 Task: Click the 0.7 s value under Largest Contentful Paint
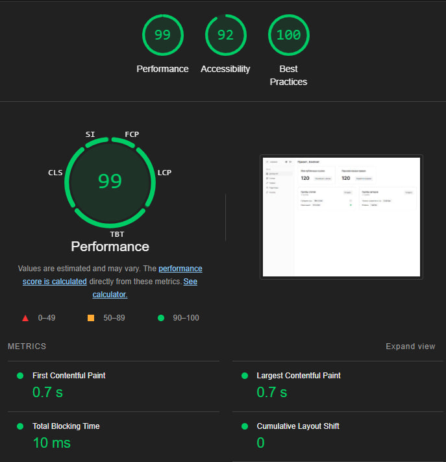coord(272,393)
